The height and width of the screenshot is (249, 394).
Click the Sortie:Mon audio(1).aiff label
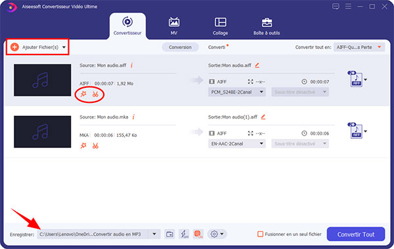point(232,117)
